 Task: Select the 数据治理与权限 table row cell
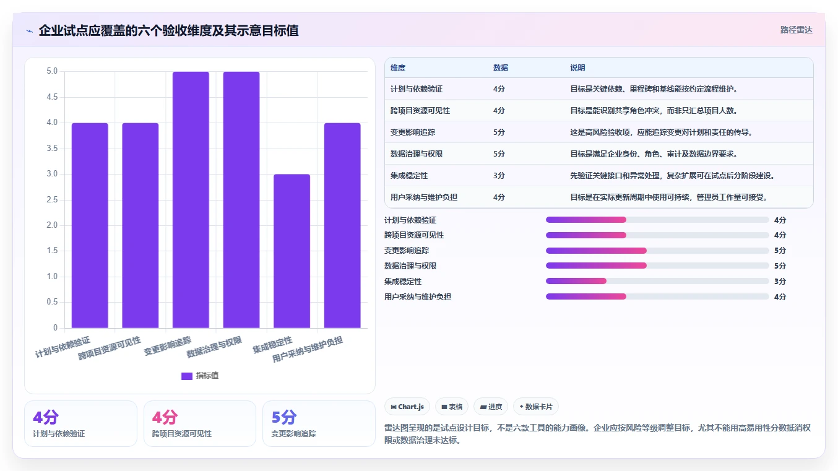417,154
